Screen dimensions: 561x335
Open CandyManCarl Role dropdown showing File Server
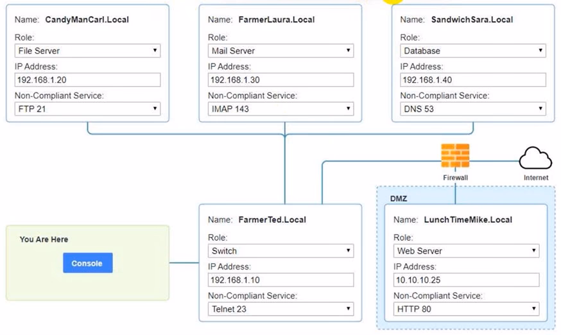[x=88, y=51]
